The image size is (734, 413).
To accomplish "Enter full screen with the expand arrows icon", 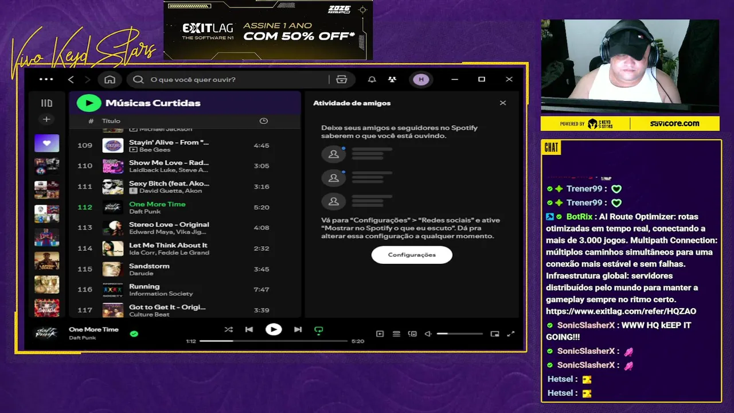I will pos(511,334).
